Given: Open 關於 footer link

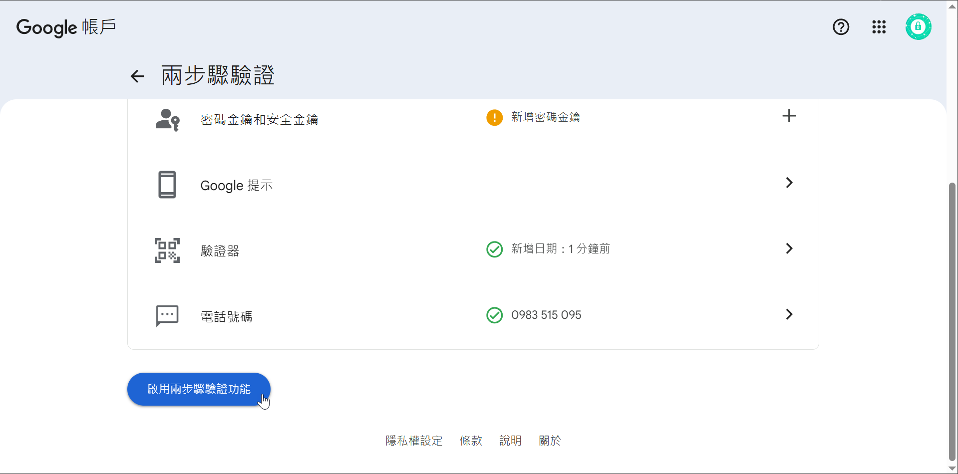Looking at the screenshot, I should [x=550, y=441].
